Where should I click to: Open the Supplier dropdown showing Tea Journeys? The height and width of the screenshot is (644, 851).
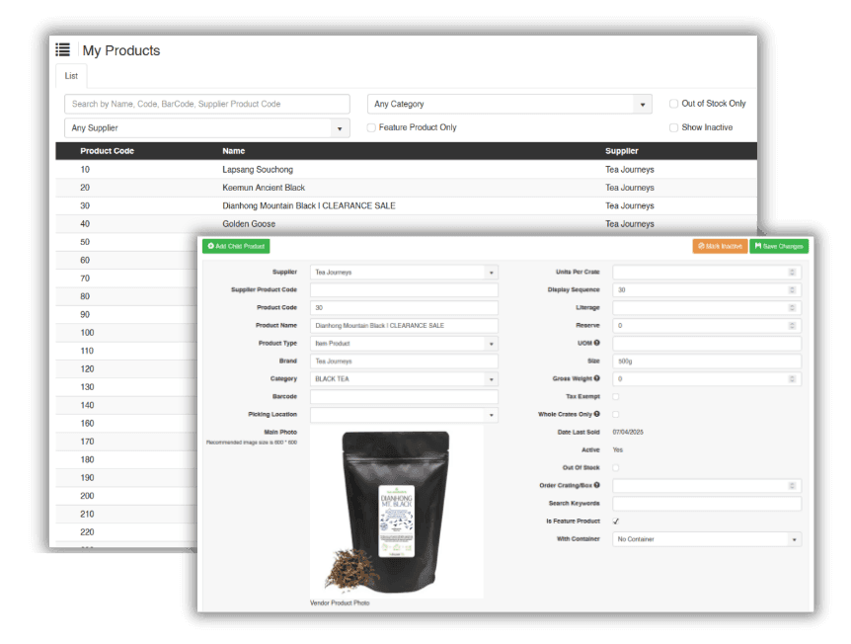coord(404,272)
